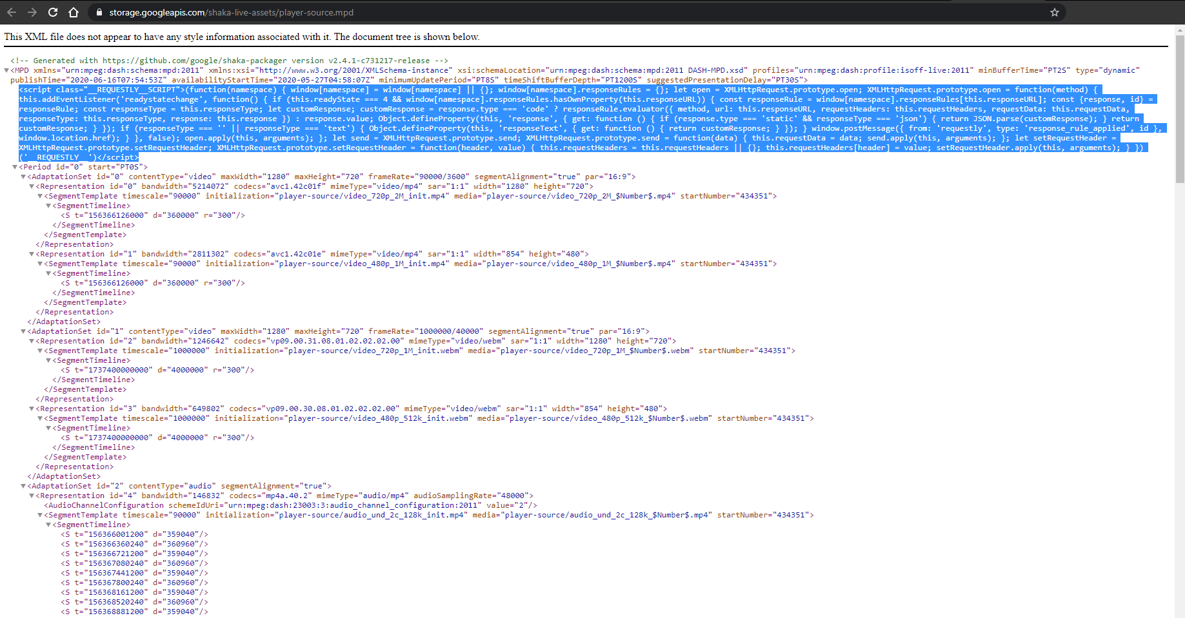Collapse the audio AdaptationSet id="2"
This screenshot has width=1185, height=618.
pyautogui.click(x=25, y=485)
